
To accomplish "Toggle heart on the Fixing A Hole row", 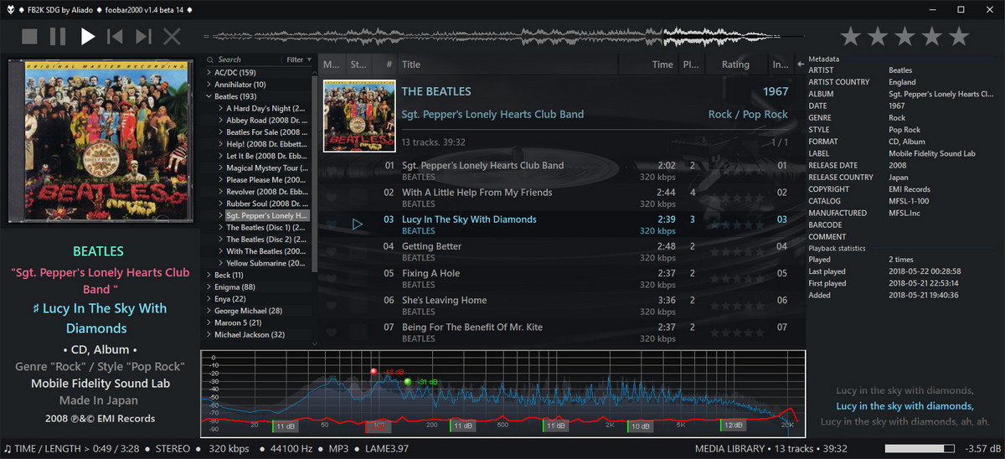I will pyautogui.click(x=332, y=278).
